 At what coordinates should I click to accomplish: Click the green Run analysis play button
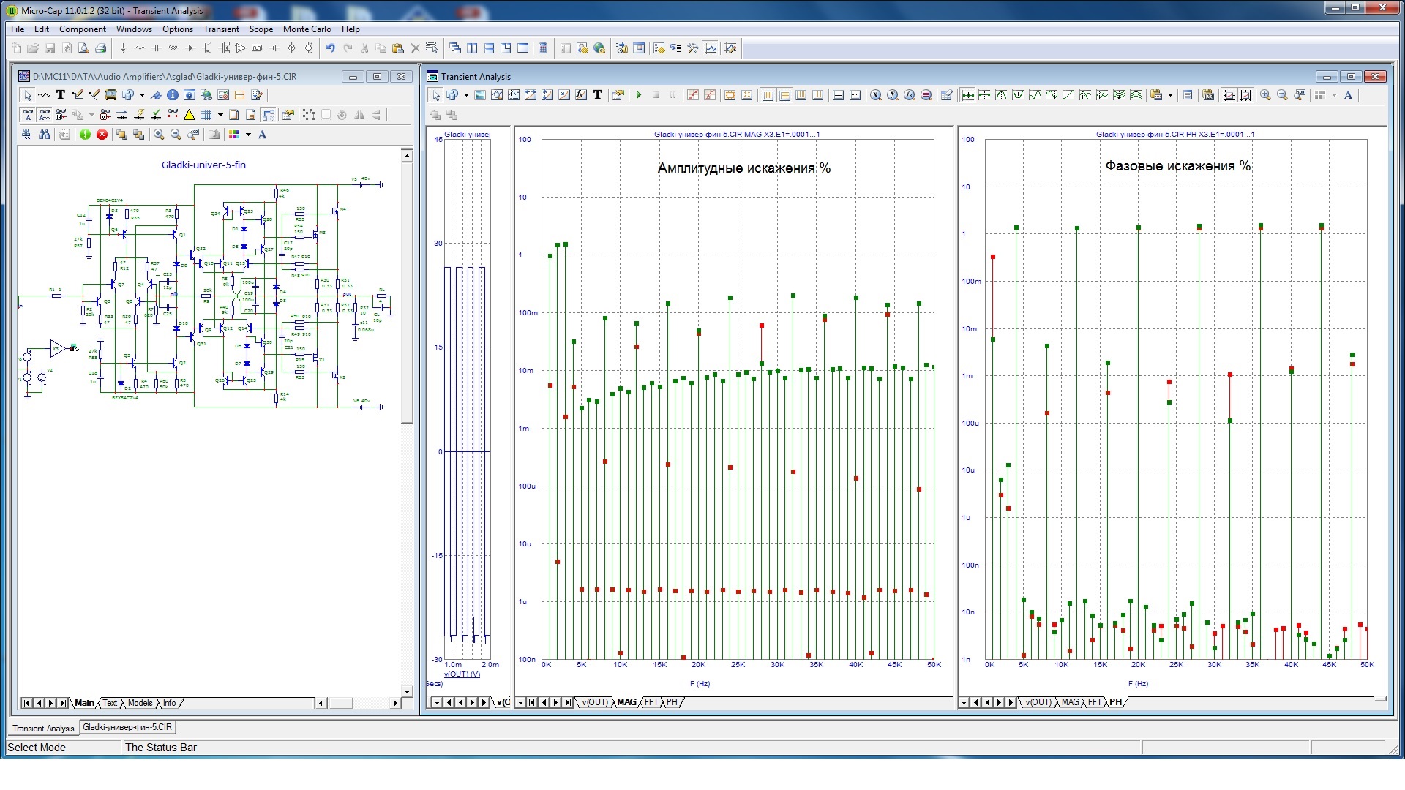click(639, 95)
